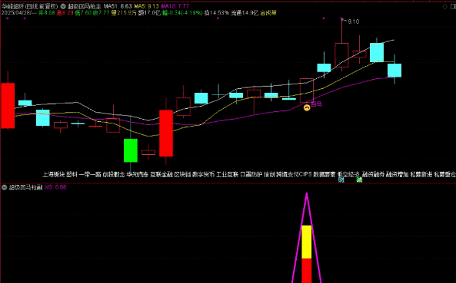Click the 9.10 high price label
Screen dimensions: 456x283
[353, 21]
